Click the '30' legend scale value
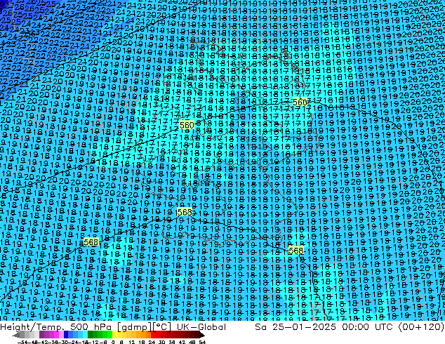This screenshot has height=344, width=445. [161, 343]
